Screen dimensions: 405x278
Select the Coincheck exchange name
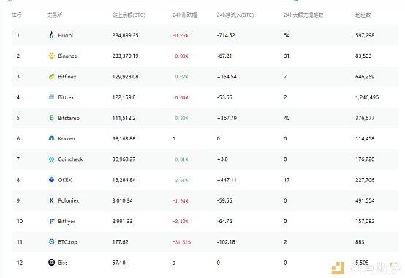(x=70, y=159)
